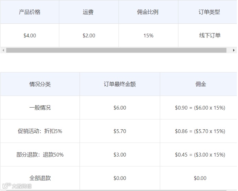238x191 pixels.
Task: Click the 全部退款 row label
Action: [40, 178]
